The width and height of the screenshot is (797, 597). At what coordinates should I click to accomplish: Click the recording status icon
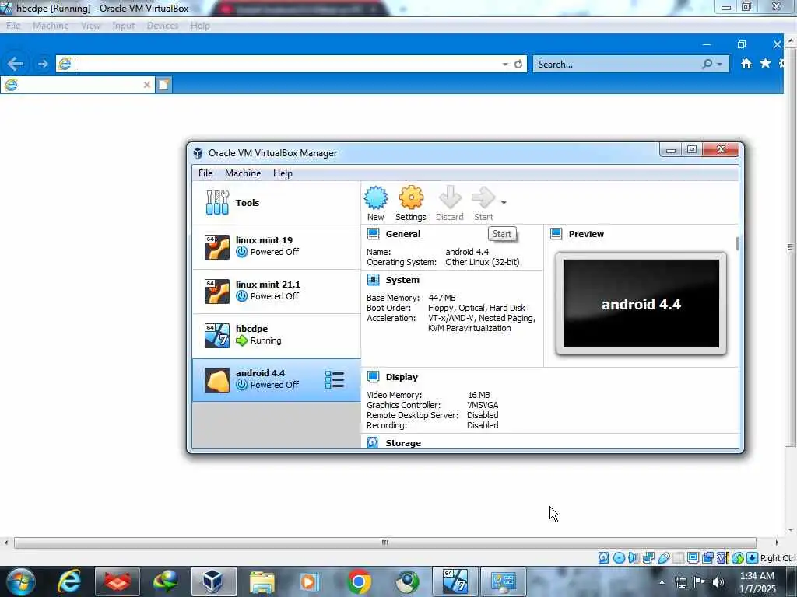(x=707, y=558)
